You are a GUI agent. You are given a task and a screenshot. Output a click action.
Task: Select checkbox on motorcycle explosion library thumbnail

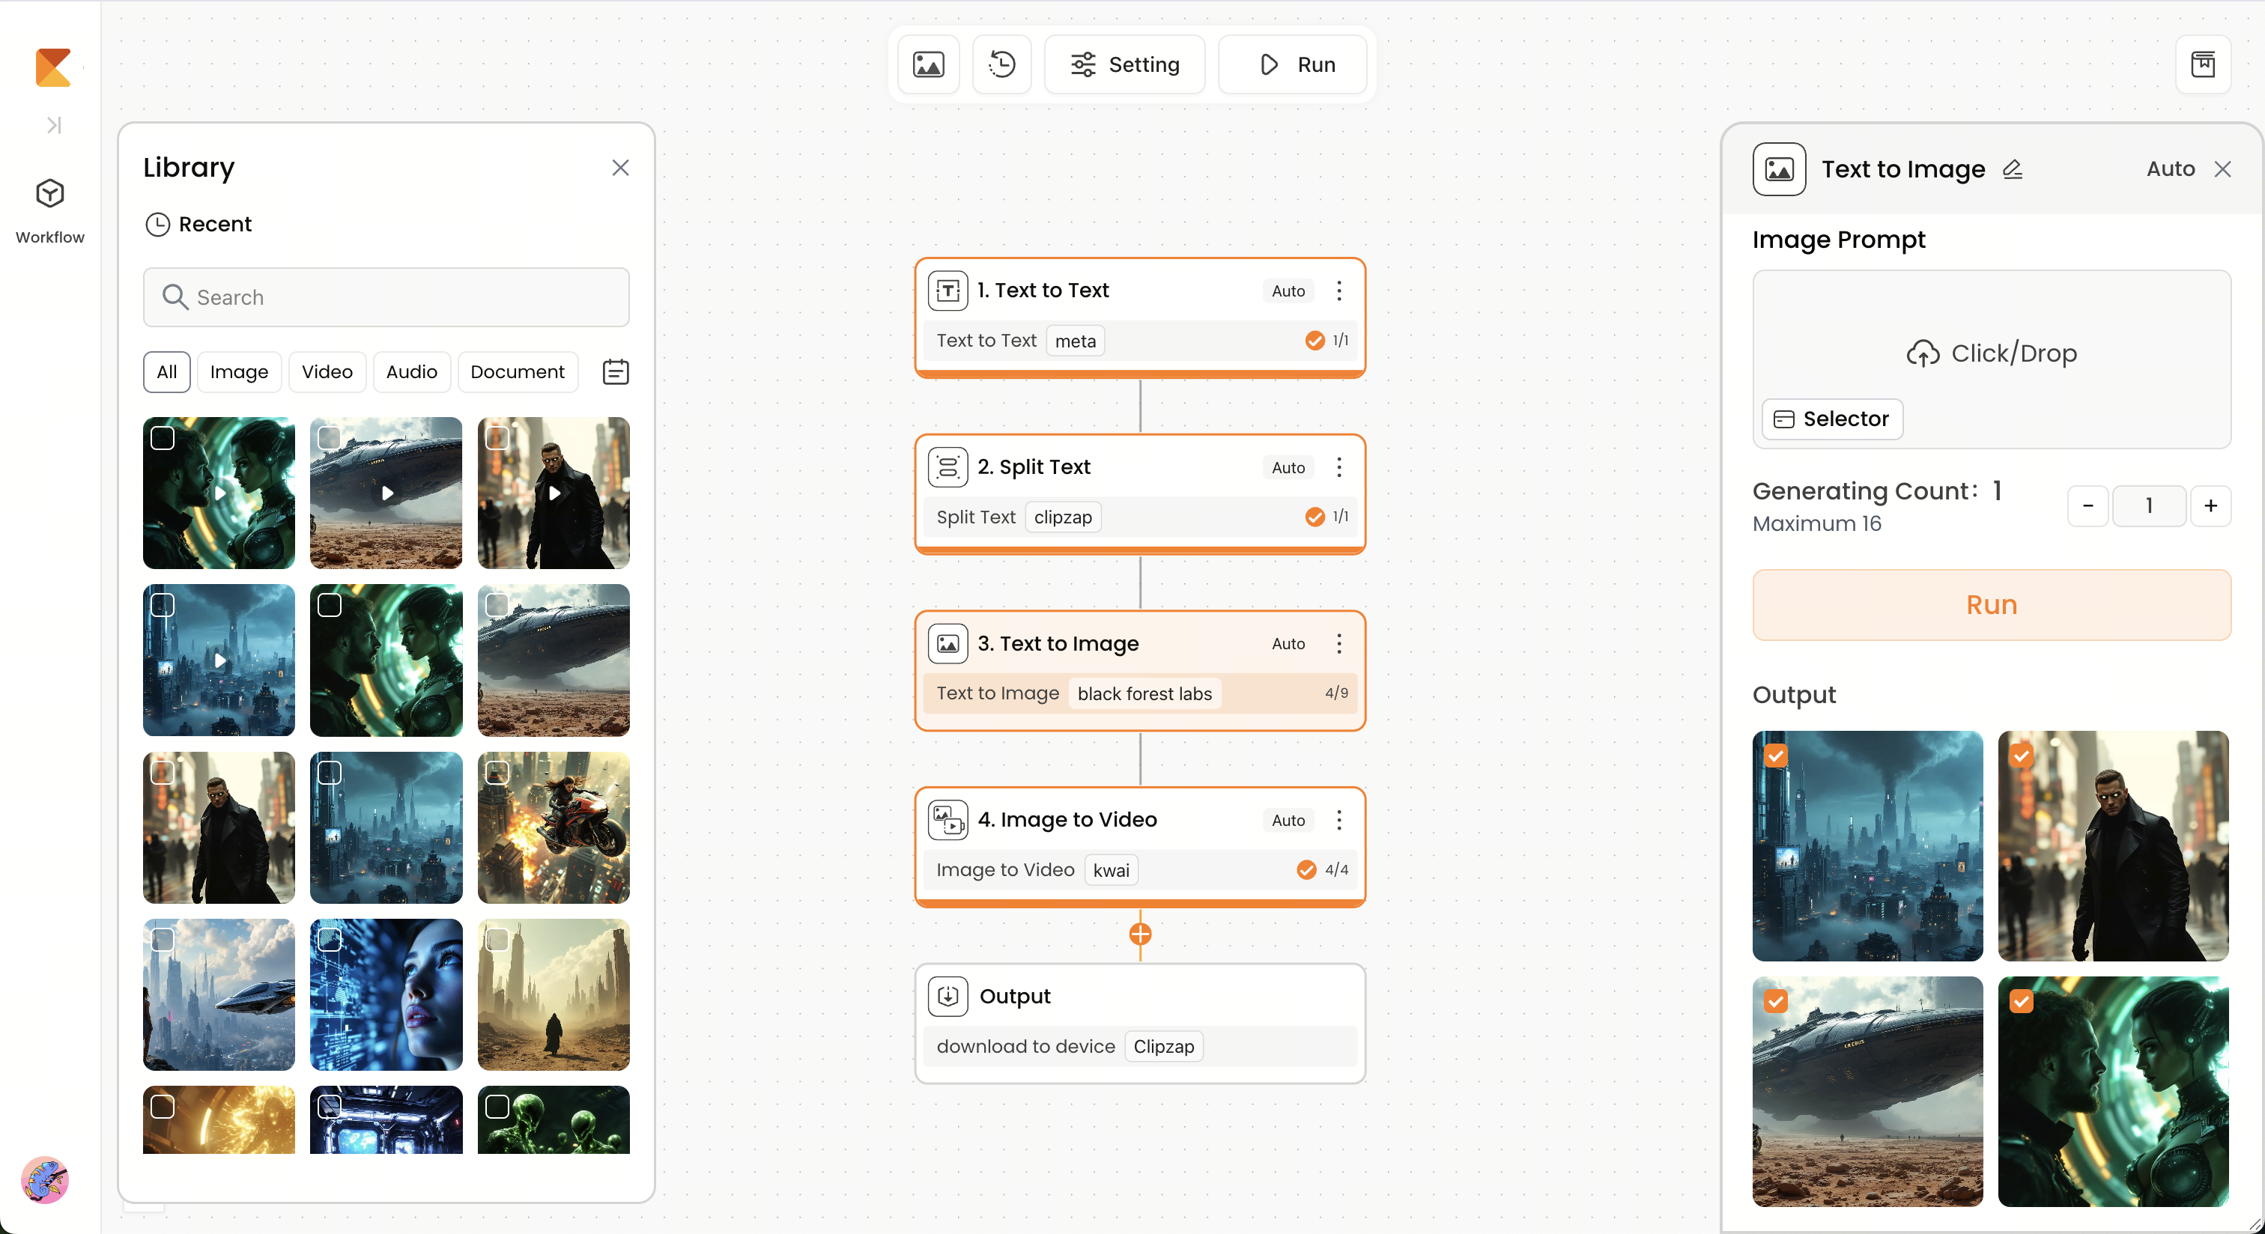(497, 773)
